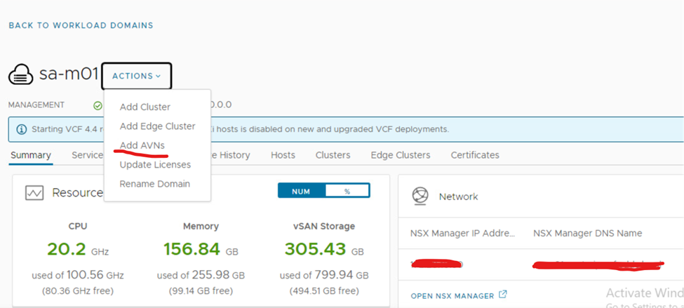Switch to the Clusters tab
This screenshot has height=308, width=684.
pos(333,155)
